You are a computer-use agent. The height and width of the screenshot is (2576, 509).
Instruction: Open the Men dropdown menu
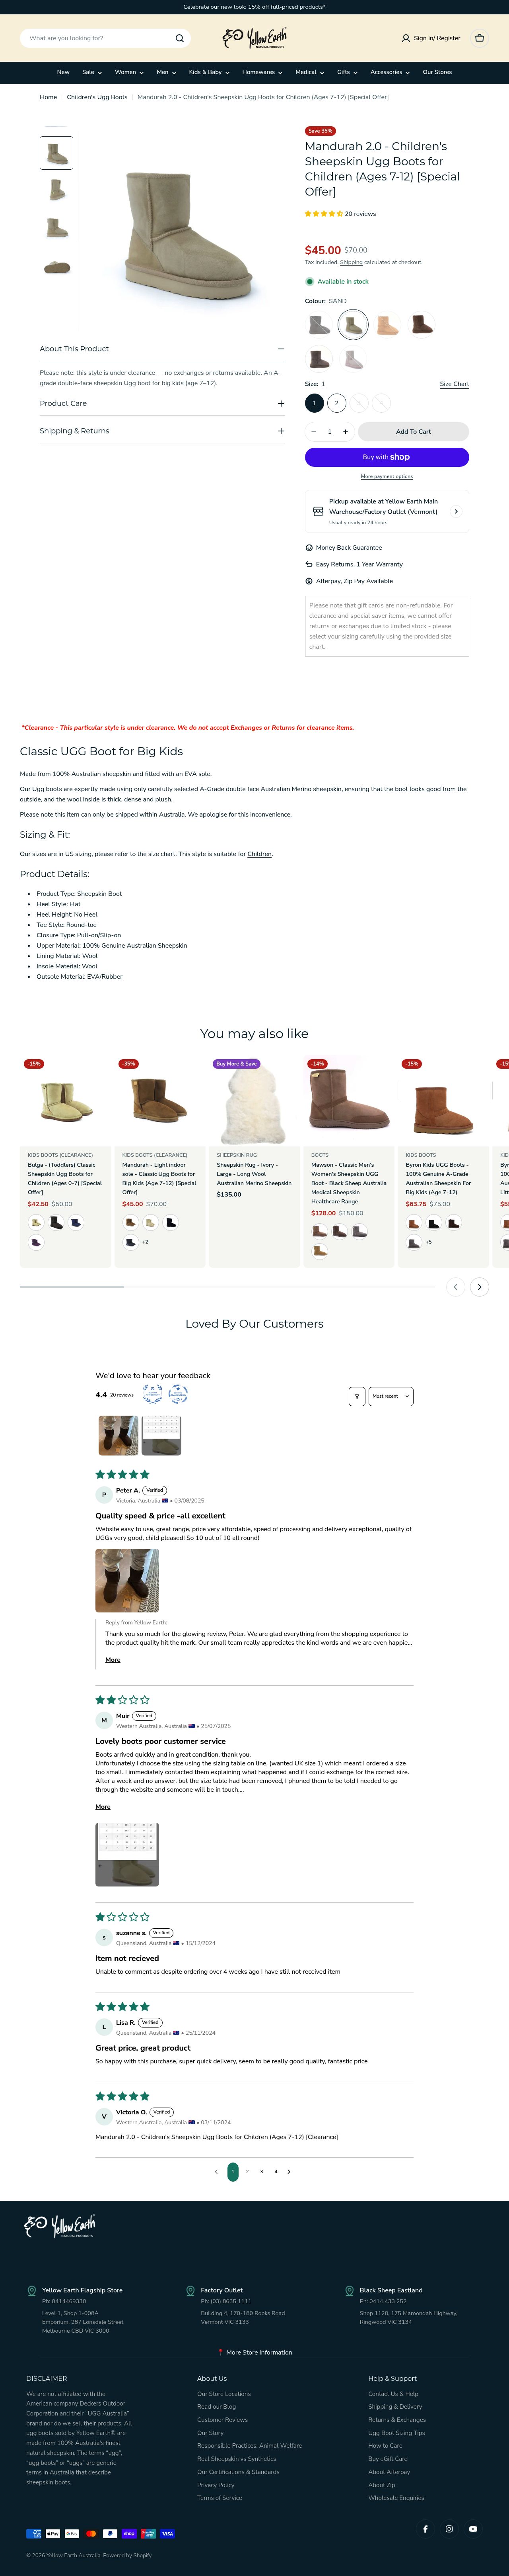coord(166,72)
